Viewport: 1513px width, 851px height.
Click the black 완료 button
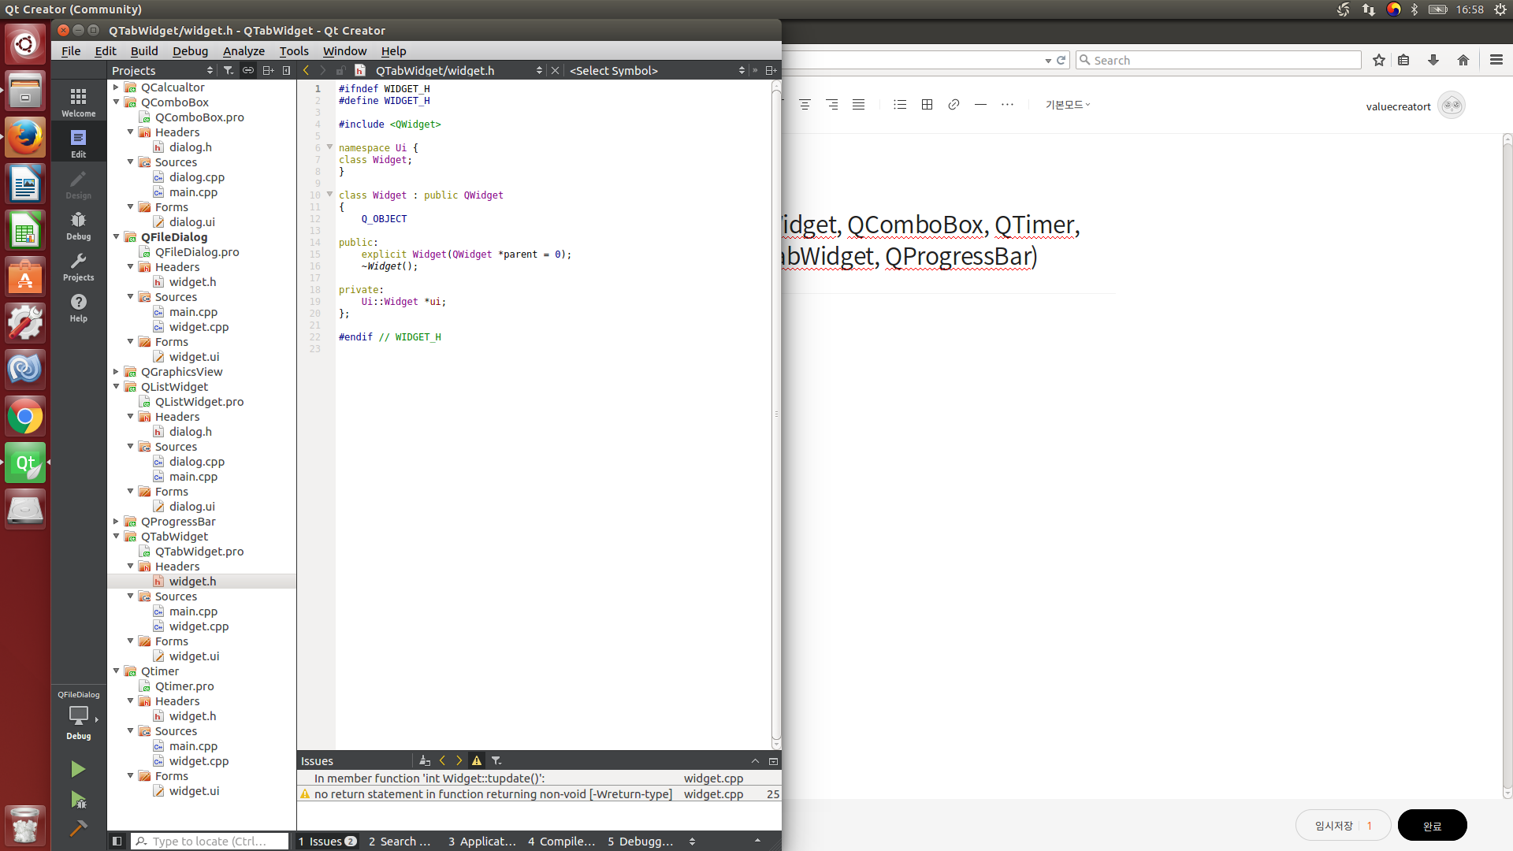point(1432,826)
